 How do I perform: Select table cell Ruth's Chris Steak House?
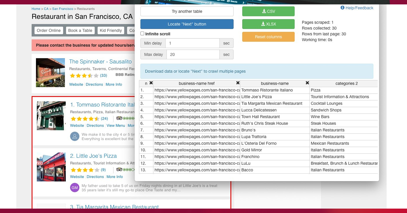point(275,123)
